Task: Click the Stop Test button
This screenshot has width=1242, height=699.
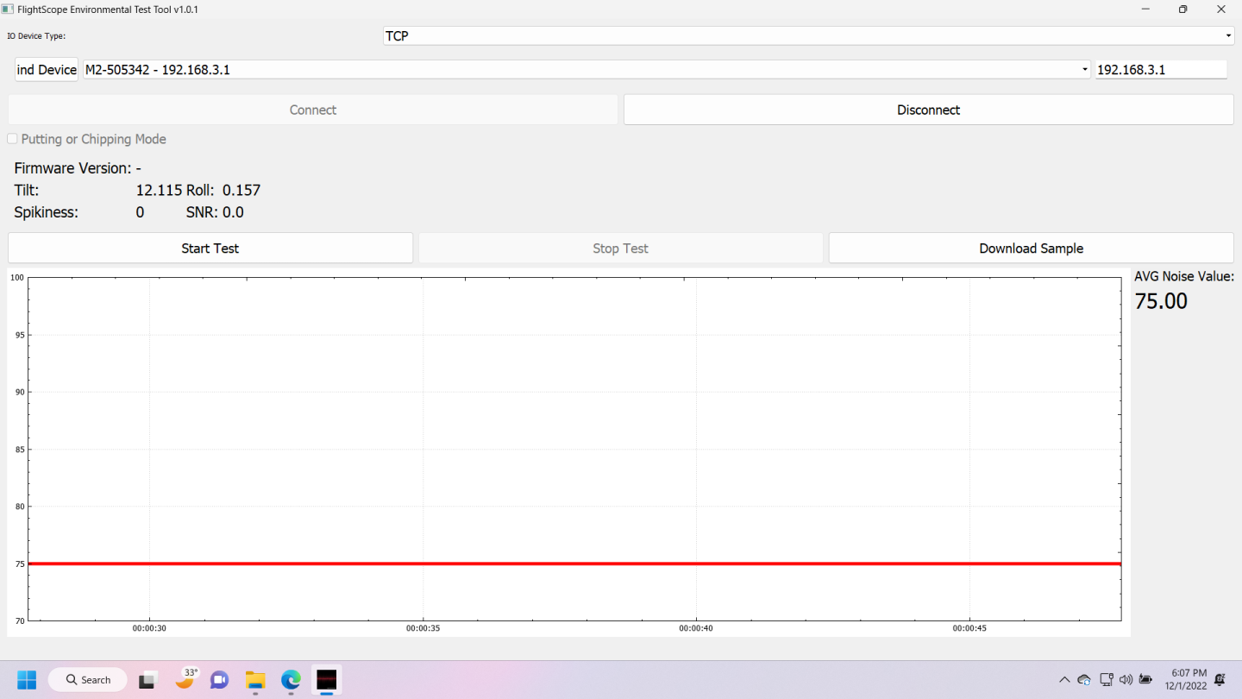Action: pos(621,248)
